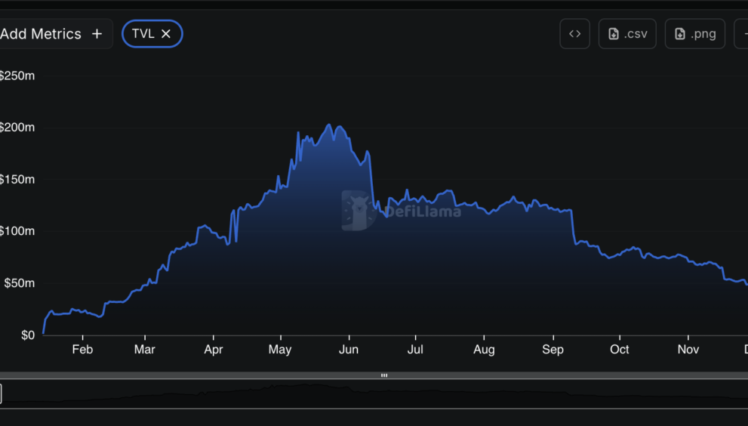Select the TVL metric chip label

pyautogui.click(x=143, y=34)
